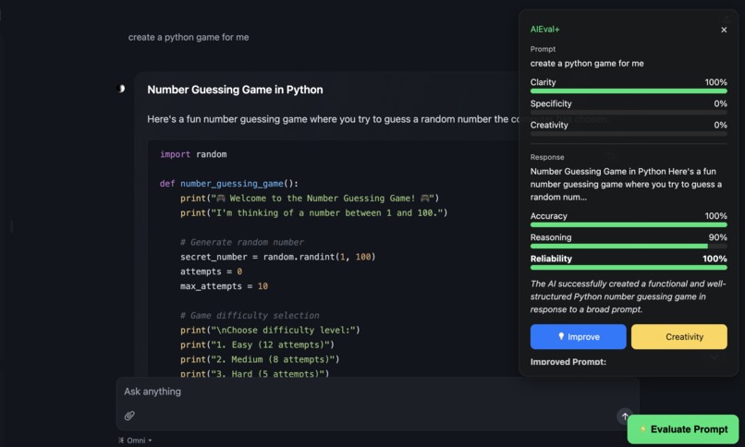This screenshot has height=447, width=745.
Task: Click the Specificity 0% label
Action: click(x=629, y=103)
